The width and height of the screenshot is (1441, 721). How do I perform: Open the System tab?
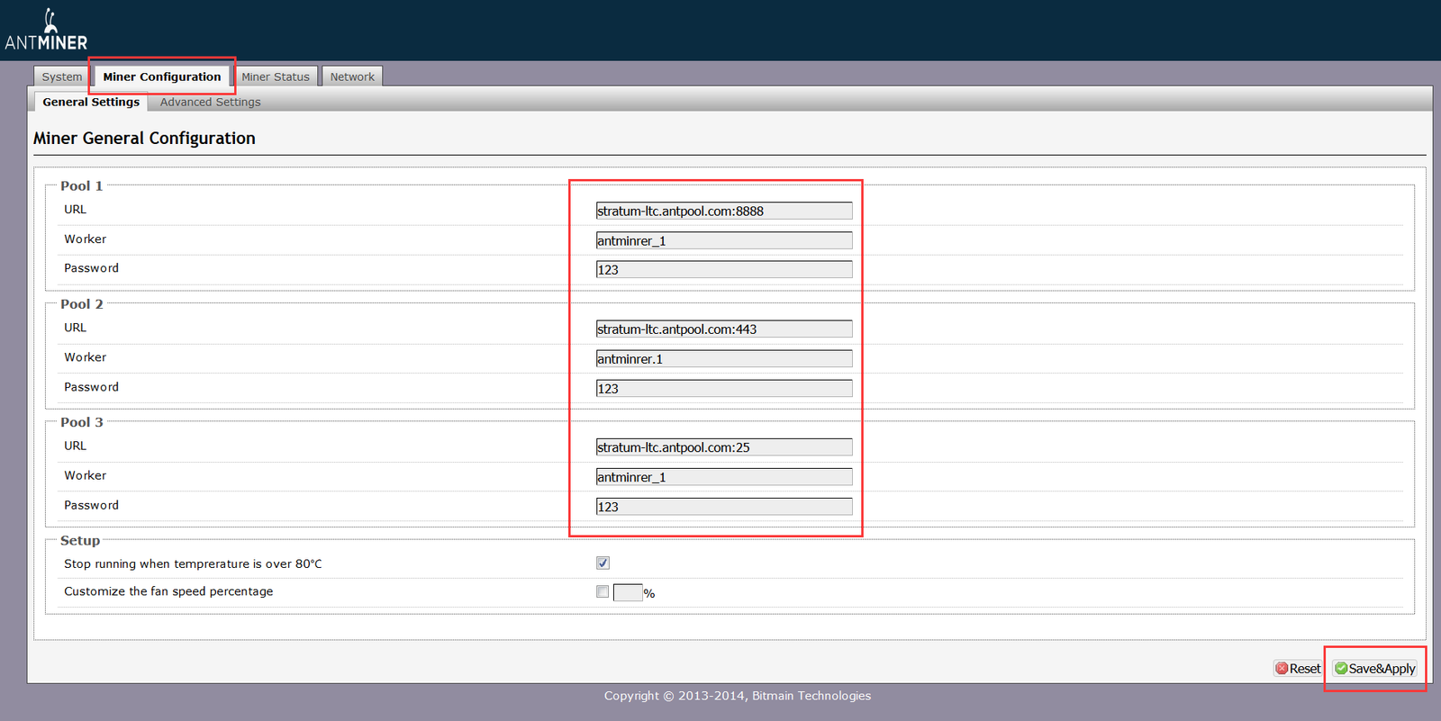coord(62,77)
